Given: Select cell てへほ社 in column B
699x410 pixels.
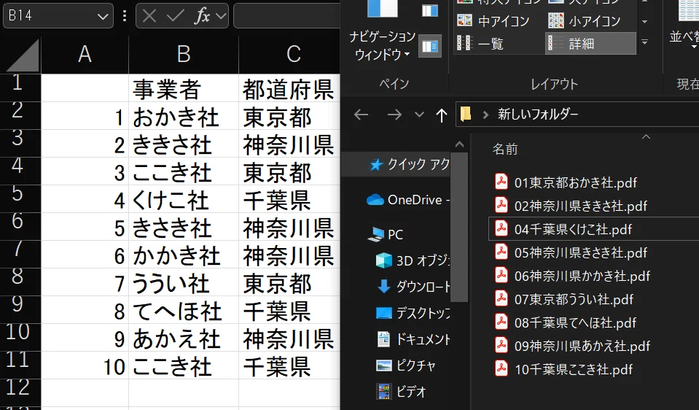Looking at the screenshot, I should [184, 310].
